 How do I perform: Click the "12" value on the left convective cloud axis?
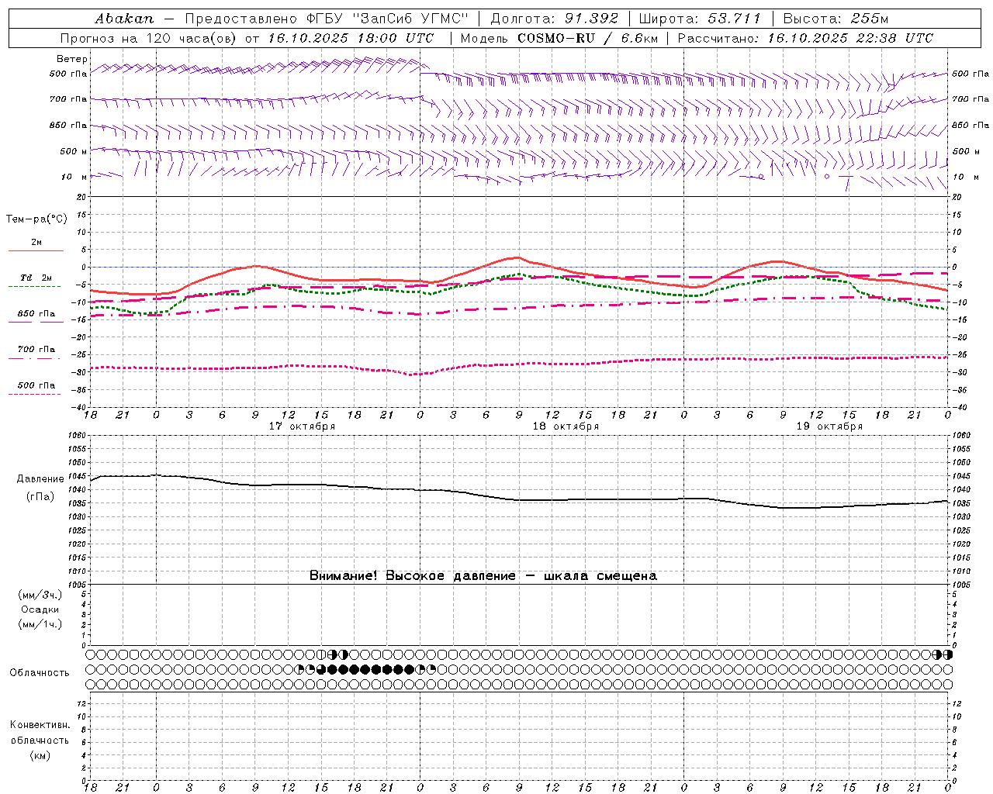pyautogui.click(x=81, y=703)
